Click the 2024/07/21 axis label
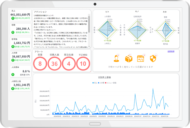 pos(156,116)
